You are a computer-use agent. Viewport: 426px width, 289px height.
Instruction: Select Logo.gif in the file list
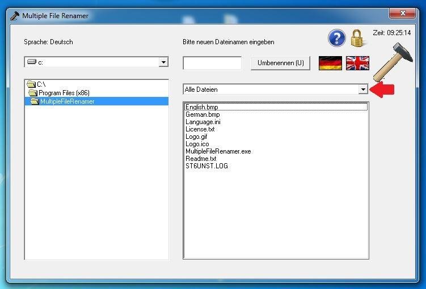point(276,137)
